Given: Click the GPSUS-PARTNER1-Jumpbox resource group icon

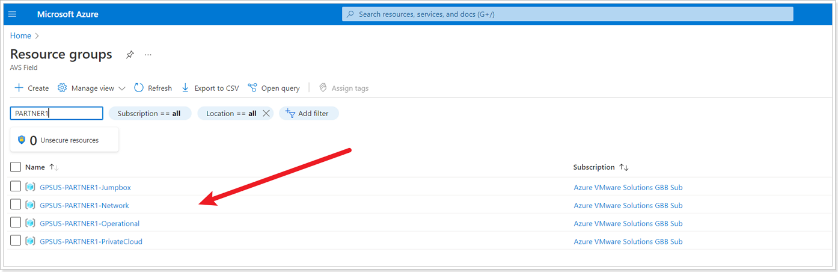Looking at the screenshot, I should pyautogui.click(x=30, y=187).
